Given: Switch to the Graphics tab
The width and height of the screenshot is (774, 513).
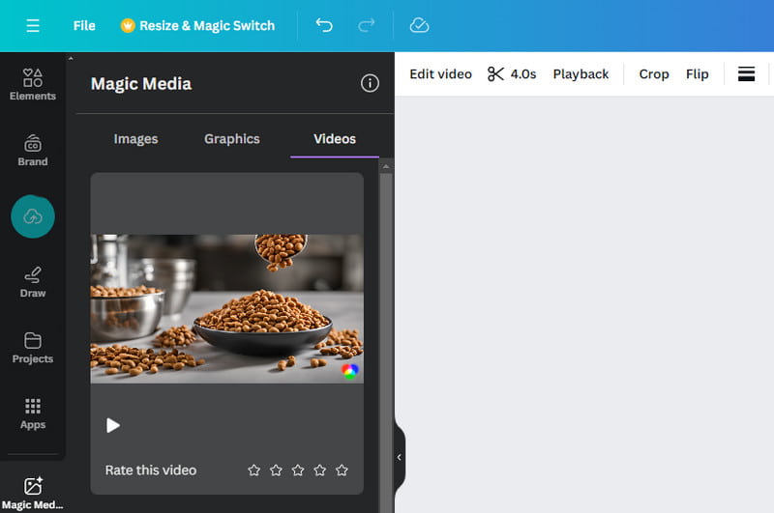Looking at the screenshot, I should pos(232,139).
